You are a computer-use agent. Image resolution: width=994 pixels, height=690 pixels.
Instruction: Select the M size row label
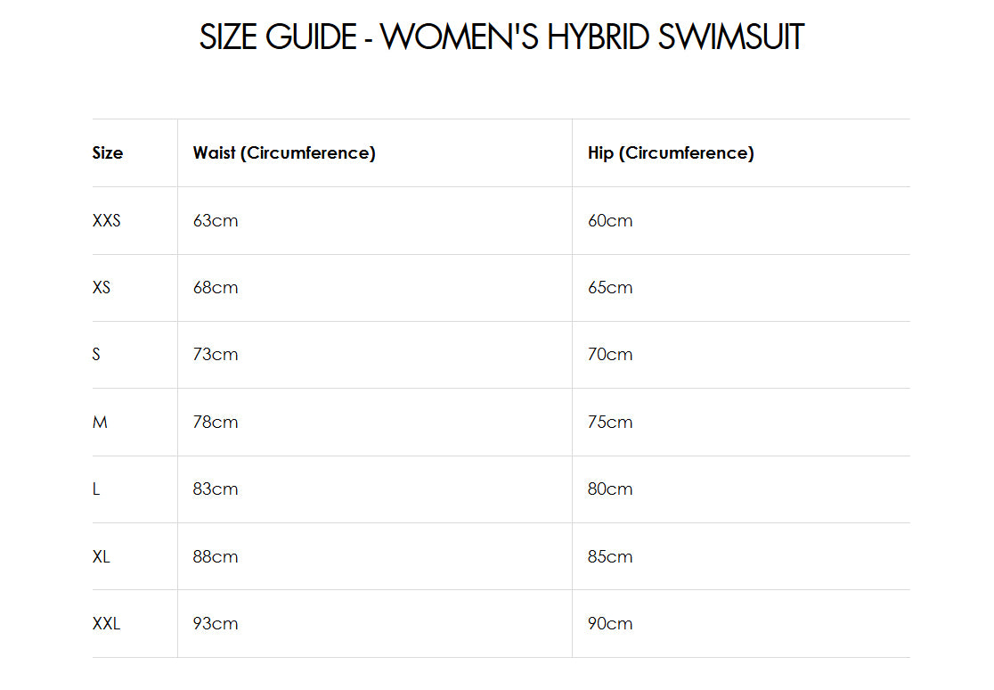pos(100,422)
